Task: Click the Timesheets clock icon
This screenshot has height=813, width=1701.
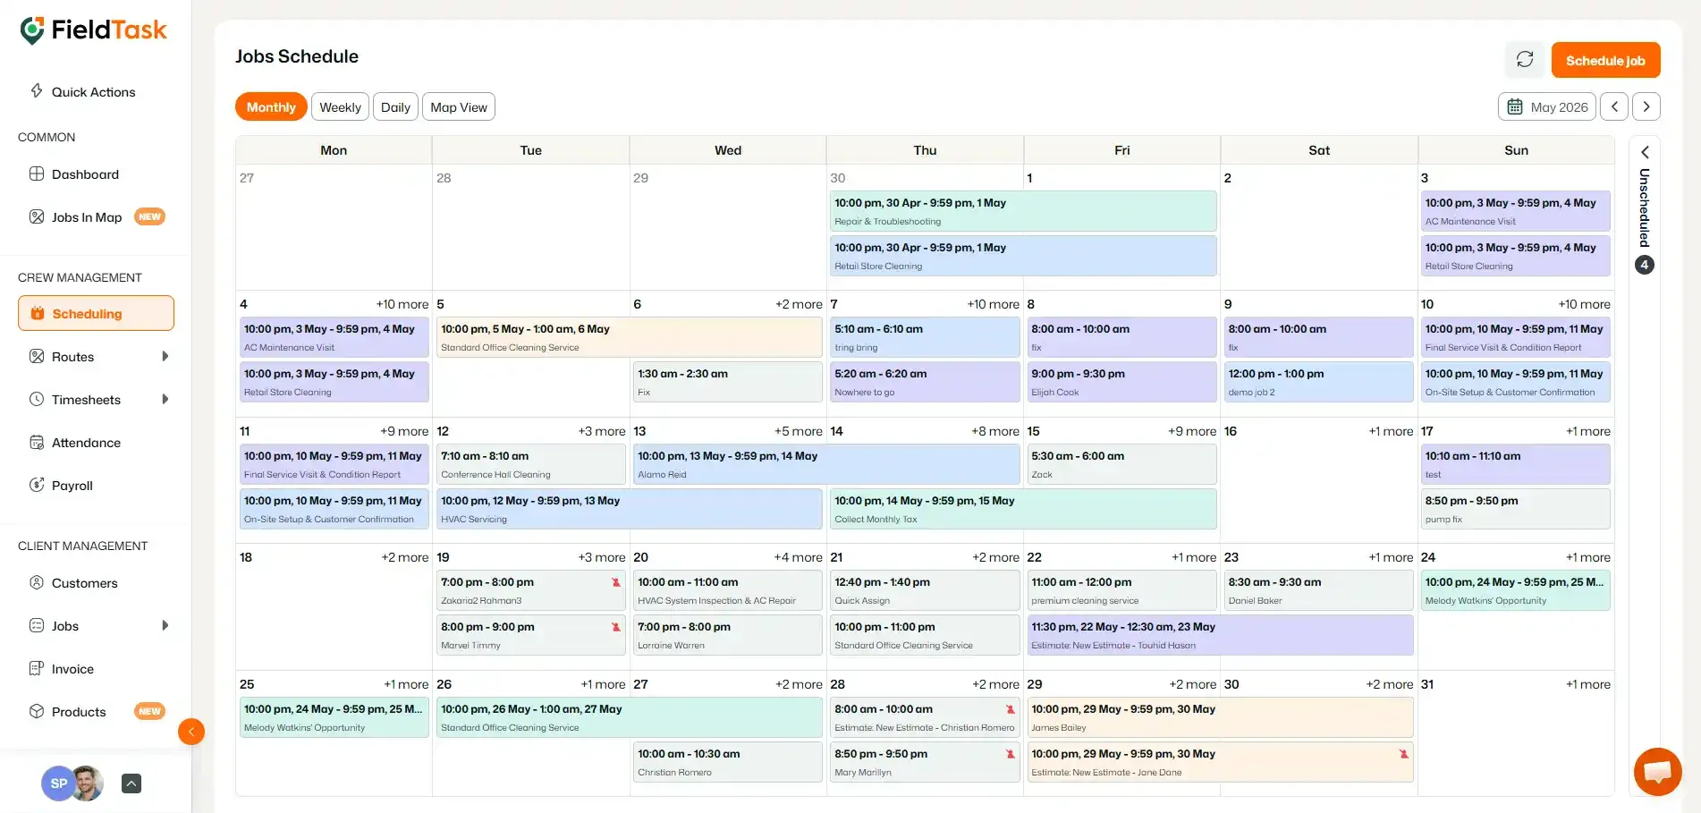Action: click(37, 399)
